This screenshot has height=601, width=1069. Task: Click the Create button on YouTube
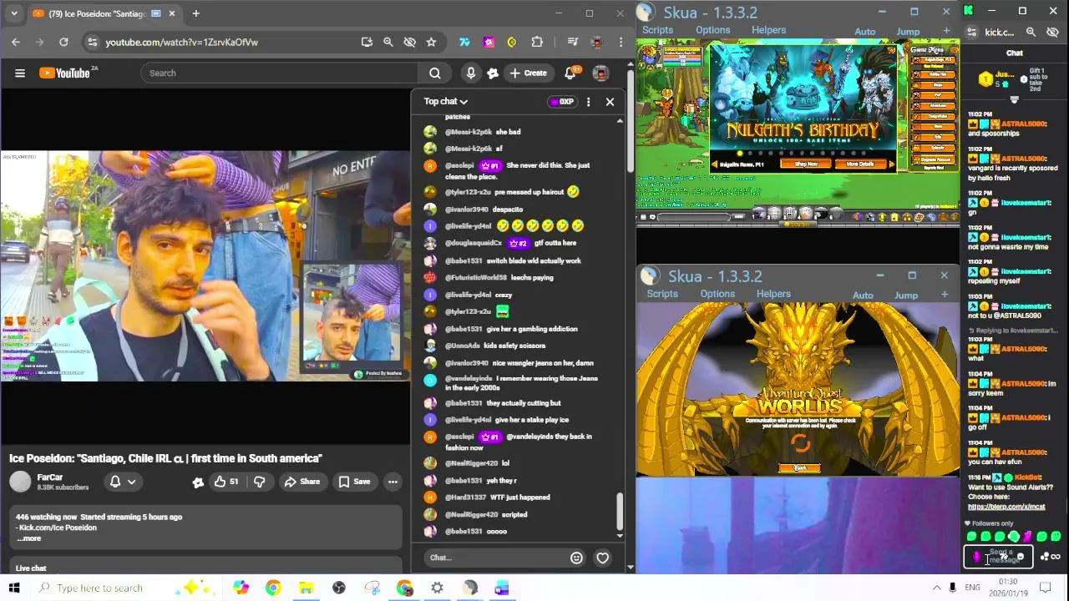click(528, 73)
